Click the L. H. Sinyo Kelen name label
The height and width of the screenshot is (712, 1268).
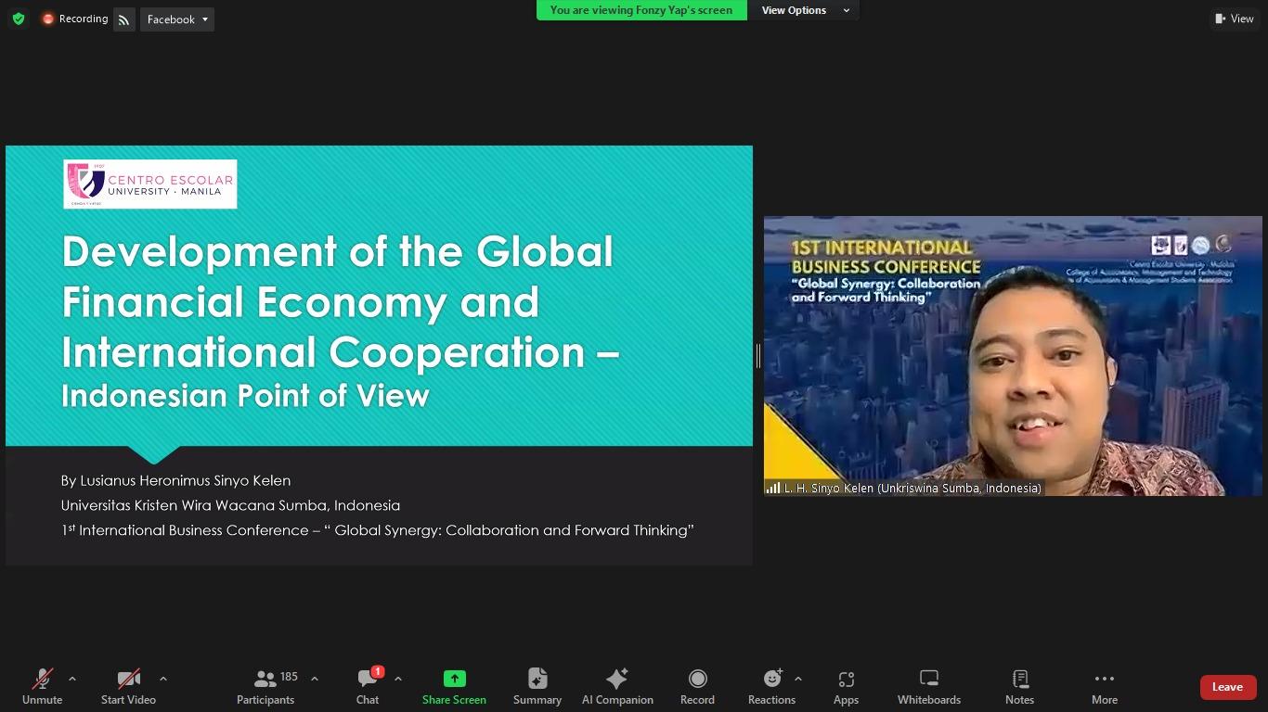click(912, 489)
